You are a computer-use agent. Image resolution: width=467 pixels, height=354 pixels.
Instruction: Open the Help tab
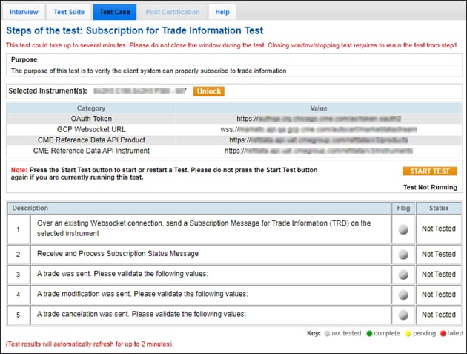pos(222,12)
